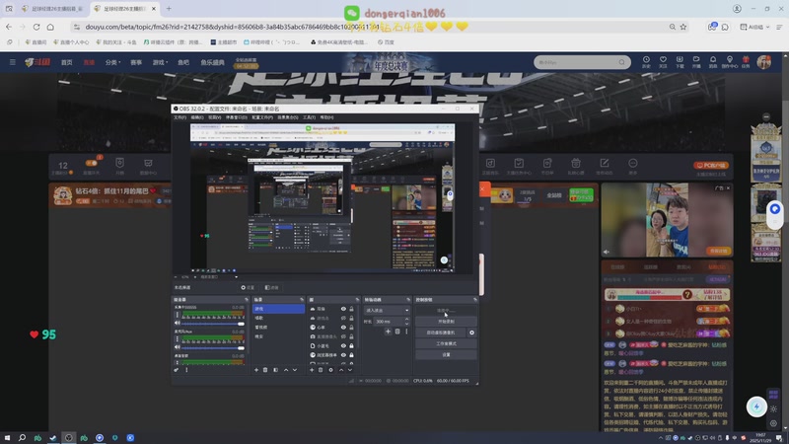789x444 pixels.
Task: Start recording in OBS controls
Action: click(x=446, y=322)
